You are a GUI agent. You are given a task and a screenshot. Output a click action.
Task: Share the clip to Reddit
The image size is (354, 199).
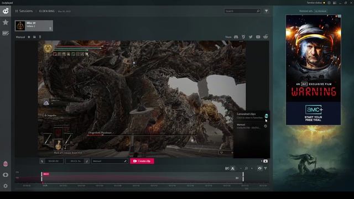click(x=265, y=37)
